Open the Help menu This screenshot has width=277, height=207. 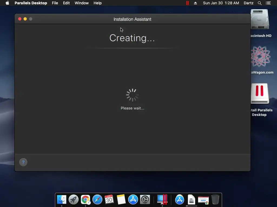tap(97, 3)
